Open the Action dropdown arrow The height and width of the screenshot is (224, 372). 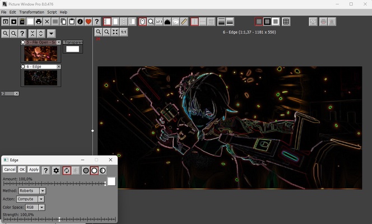click(x=41, y=199)
